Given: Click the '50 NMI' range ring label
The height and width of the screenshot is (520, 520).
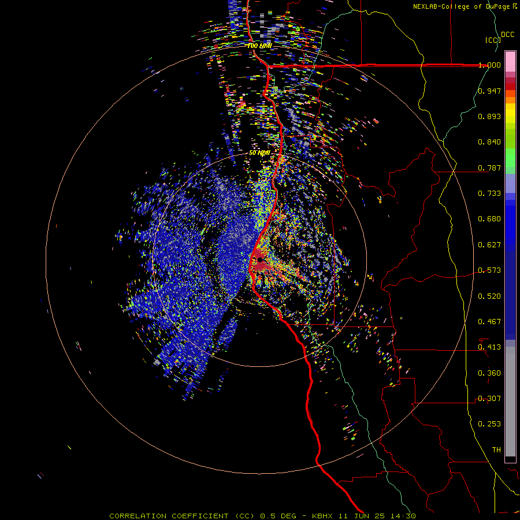Looking at the screenshot, I should [259, 153].
